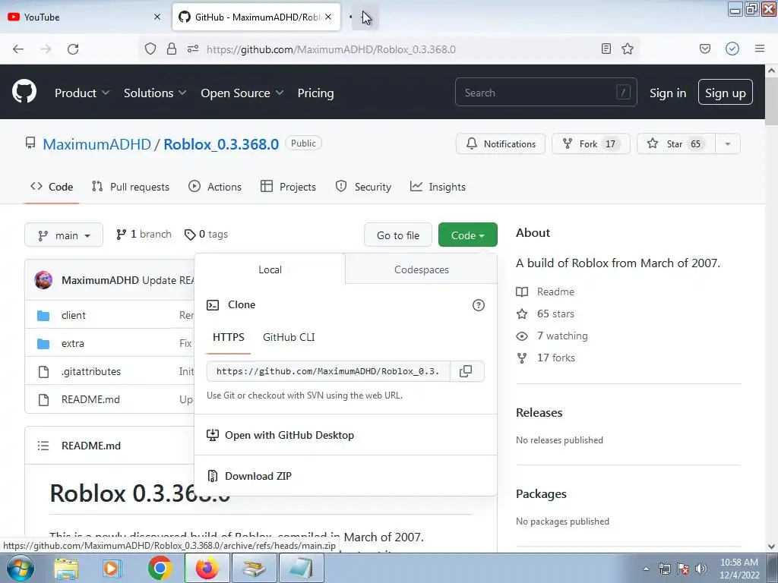Focus the GitHub search field

tap(546, 92)
